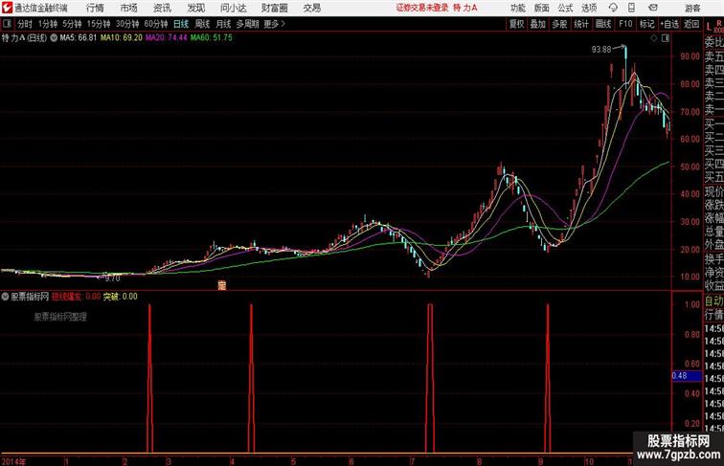Viewport: 724px width, 466px height.
Task: Click the 游客 user account
Action: point(692,8)
